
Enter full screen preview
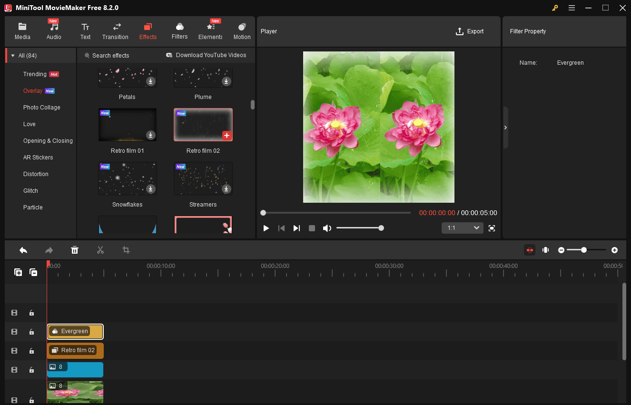[x=492, y=228]
